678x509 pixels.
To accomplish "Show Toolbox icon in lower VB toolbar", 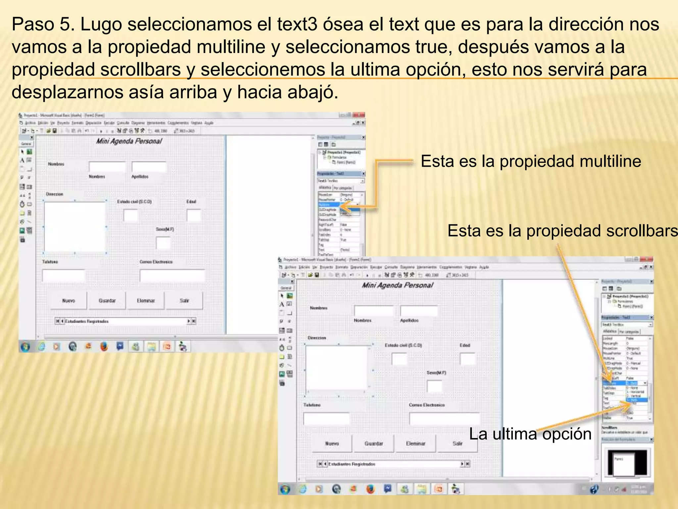I will (412, 275).
